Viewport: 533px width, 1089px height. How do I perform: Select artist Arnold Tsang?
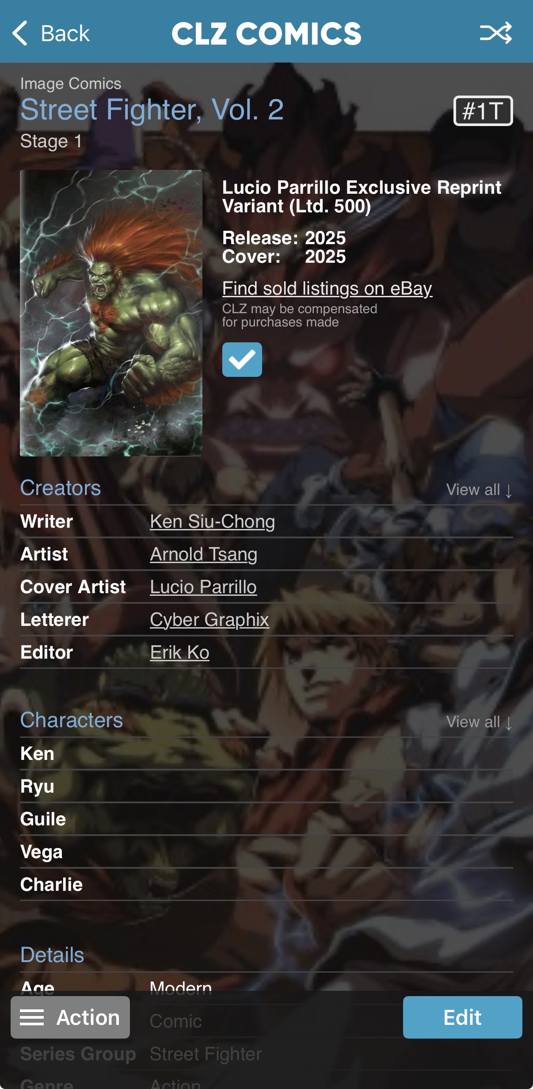(204, 554)
